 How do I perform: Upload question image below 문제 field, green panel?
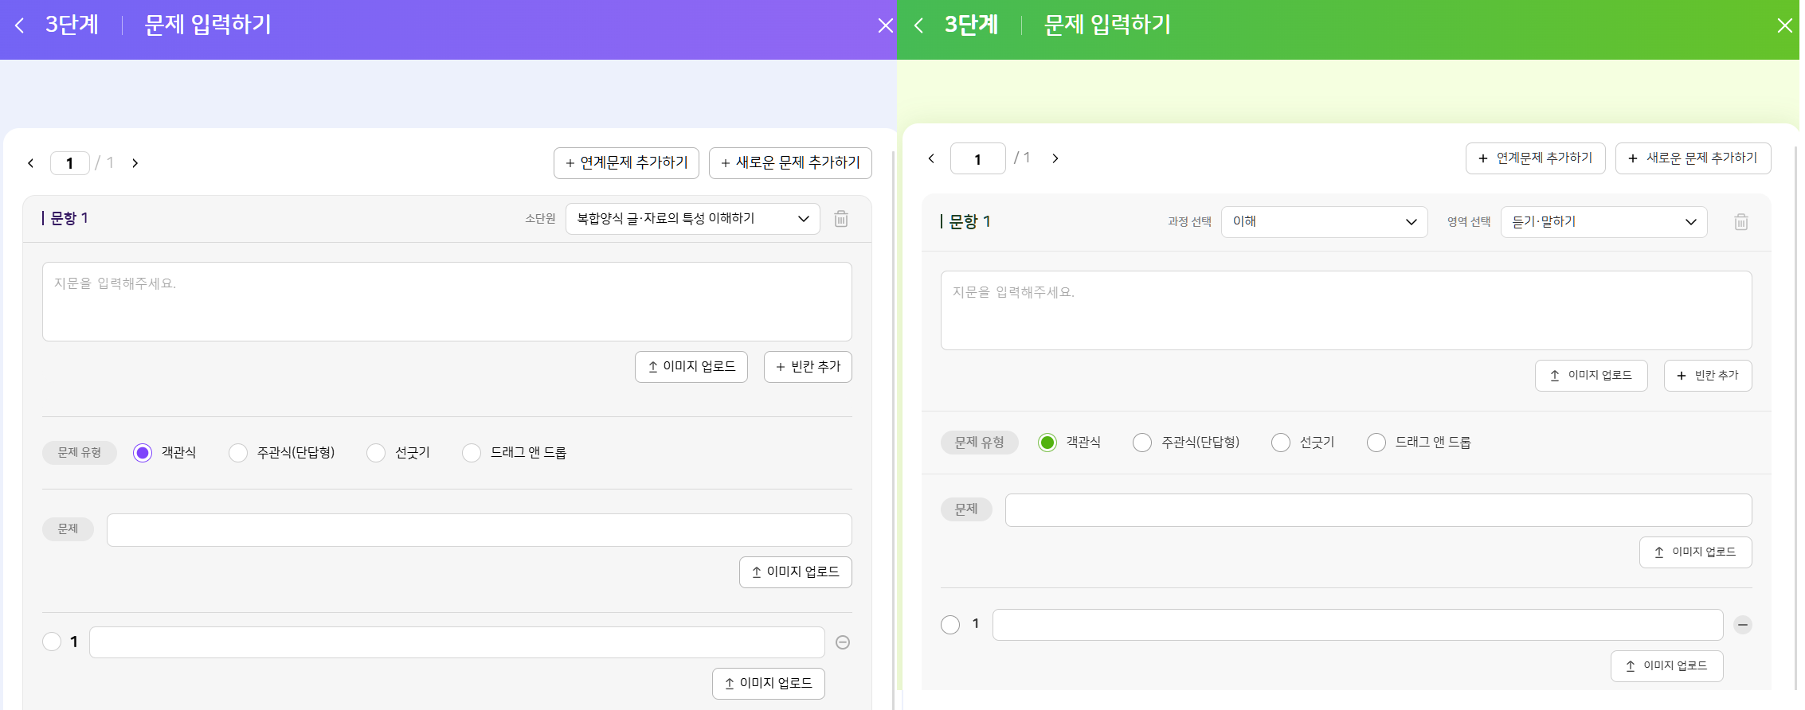pyautogui.click(x=1695, y=552)
